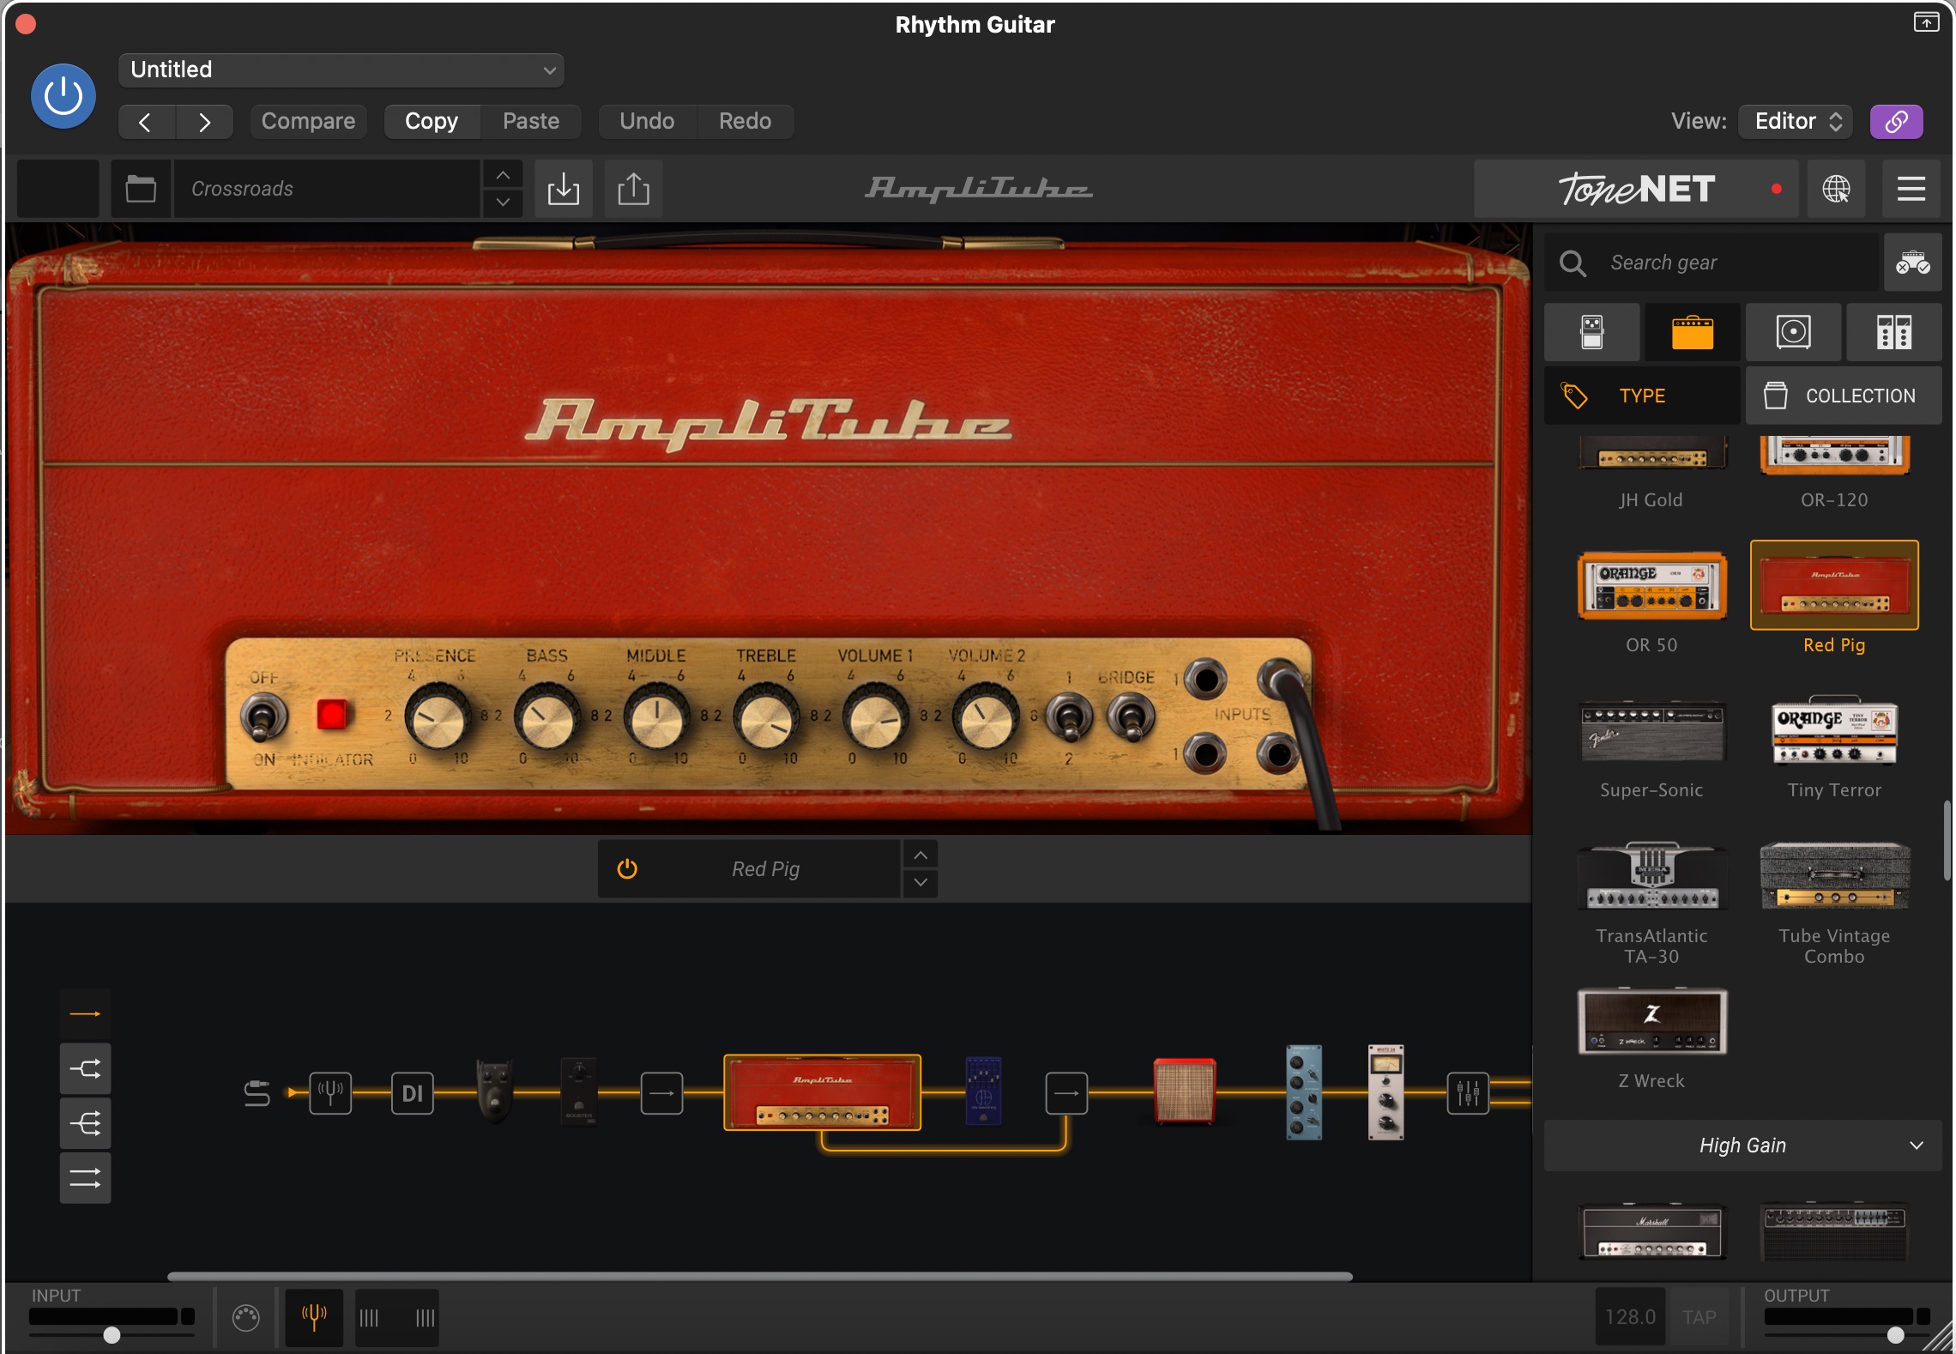This screenshot has width=1956, height=1354.
Task: Select the Red Pig amp thumbnail
Action: point(1834,585)
